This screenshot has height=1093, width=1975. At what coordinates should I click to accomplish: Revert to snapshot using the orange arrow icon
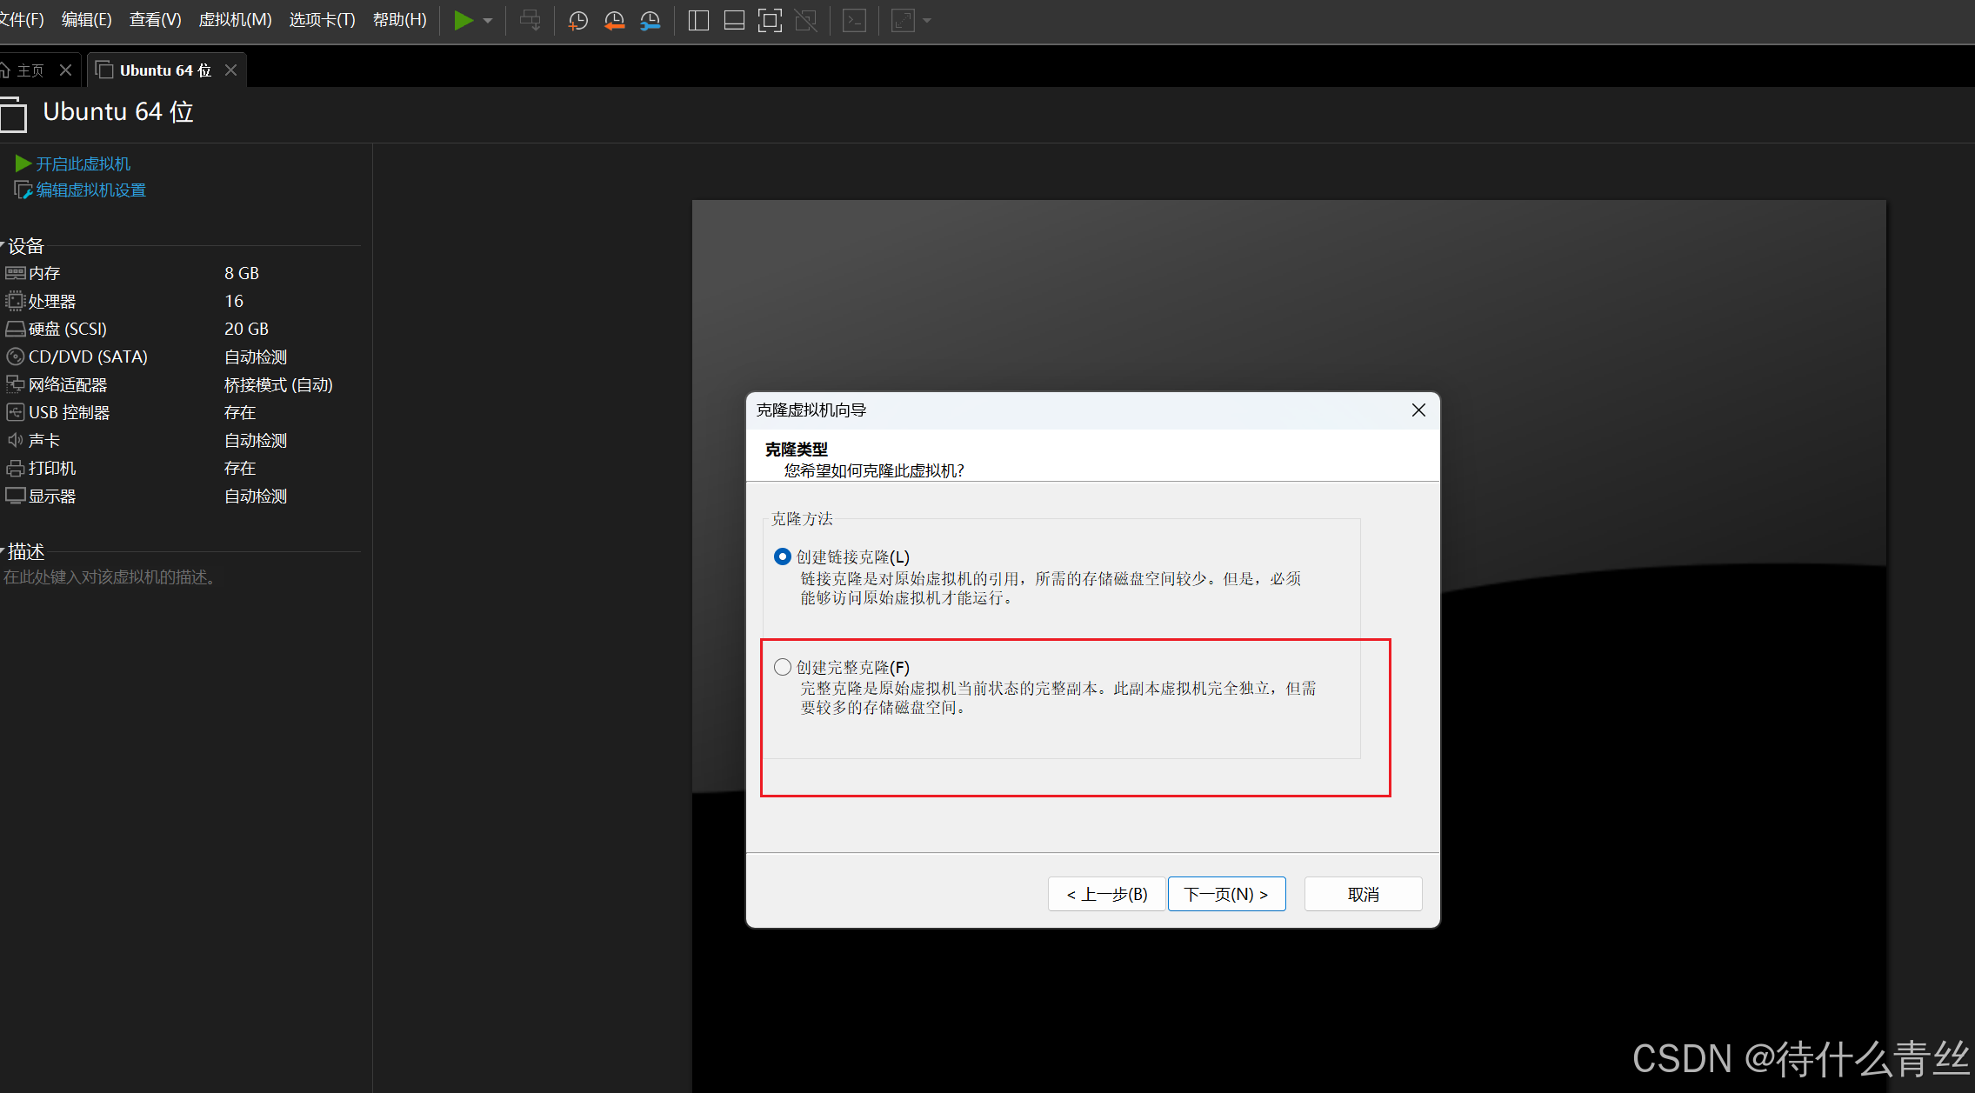614,20
